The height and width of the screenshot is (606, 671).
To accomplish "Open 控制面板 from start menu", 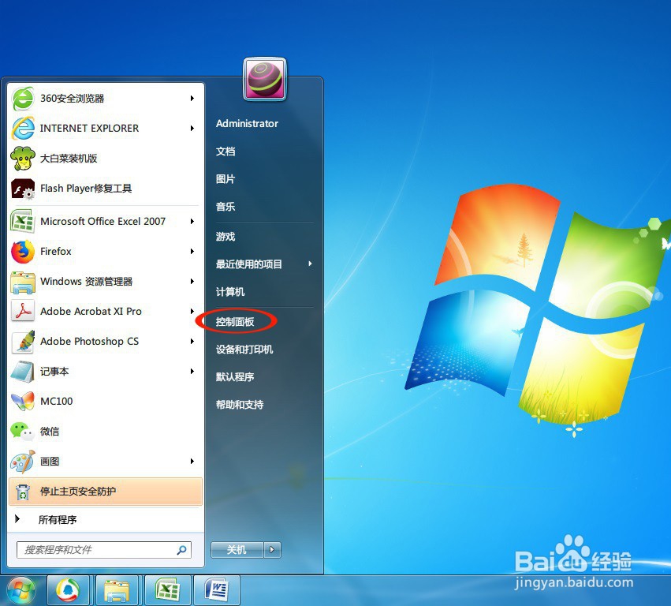I will pyautogui.click(x=235, y=322).
